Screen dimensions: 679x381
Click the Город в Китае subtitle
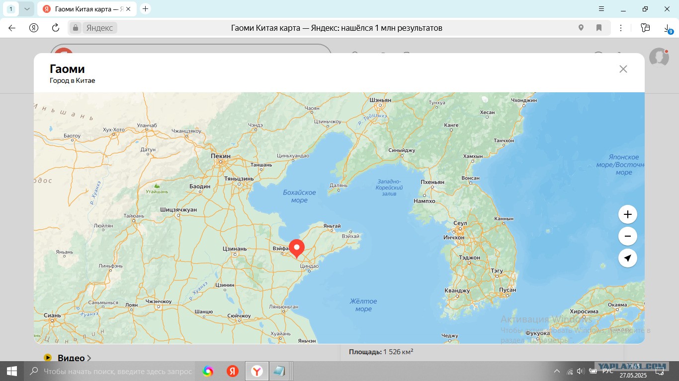coord(72,80)
